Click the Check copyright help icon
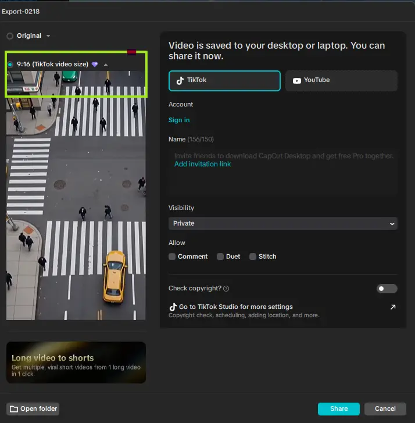The height and width of the screenshot is (423, 415). pos(226,289)
